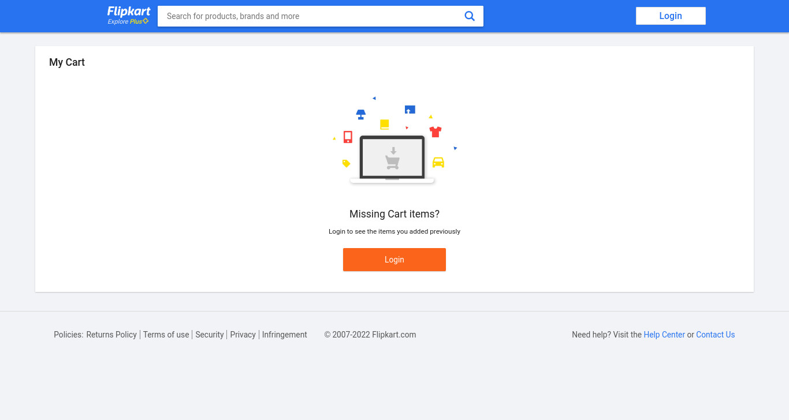Screen dimensions: 789x420
Task: Click the blue lamp icon in illustration
Action: [x=361, y=114]
